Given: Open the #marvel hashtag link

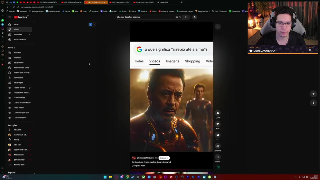Looking at the screenshot, I should (x=167, y=162).
